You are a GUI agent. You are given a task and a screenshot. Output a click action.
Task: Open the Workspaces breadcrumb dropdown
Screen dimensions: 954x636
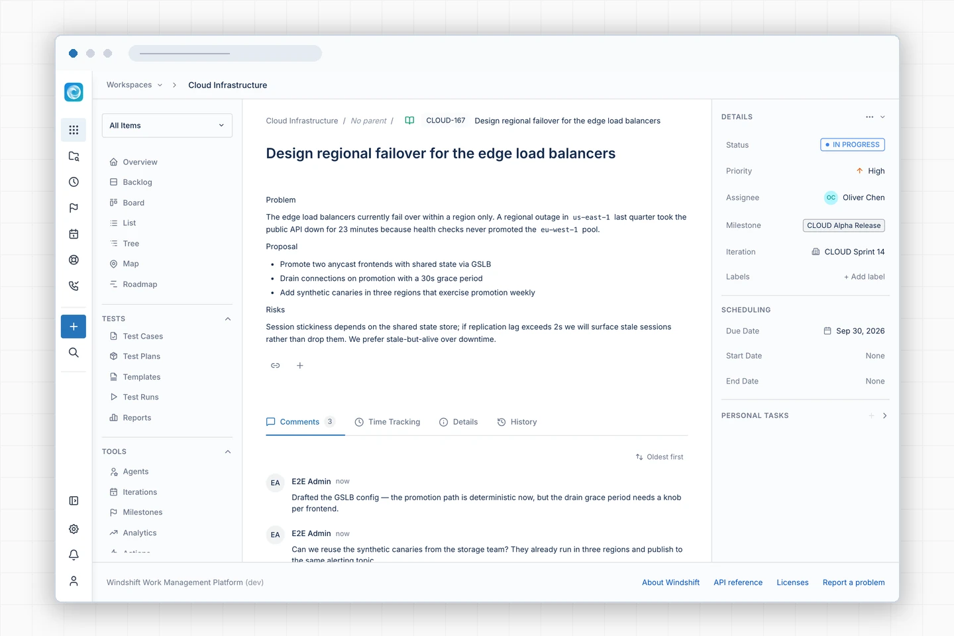pos(134,85)
